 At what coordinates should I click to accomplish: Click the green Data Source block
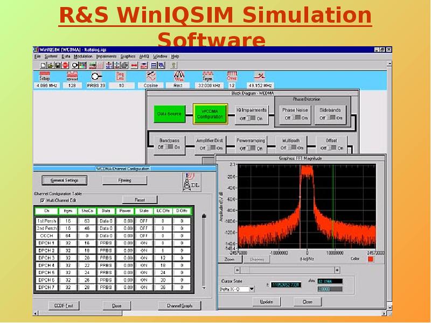(169, 114)
